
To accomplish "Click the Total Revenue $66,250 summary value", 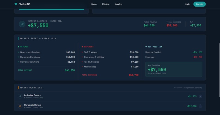I will pos(149,25).
